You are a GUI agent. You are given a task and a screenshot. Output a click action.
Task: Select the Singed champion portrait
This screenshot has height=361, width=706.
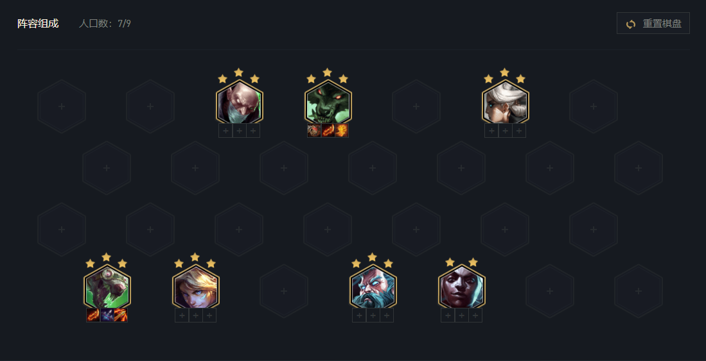pos(239,104)
